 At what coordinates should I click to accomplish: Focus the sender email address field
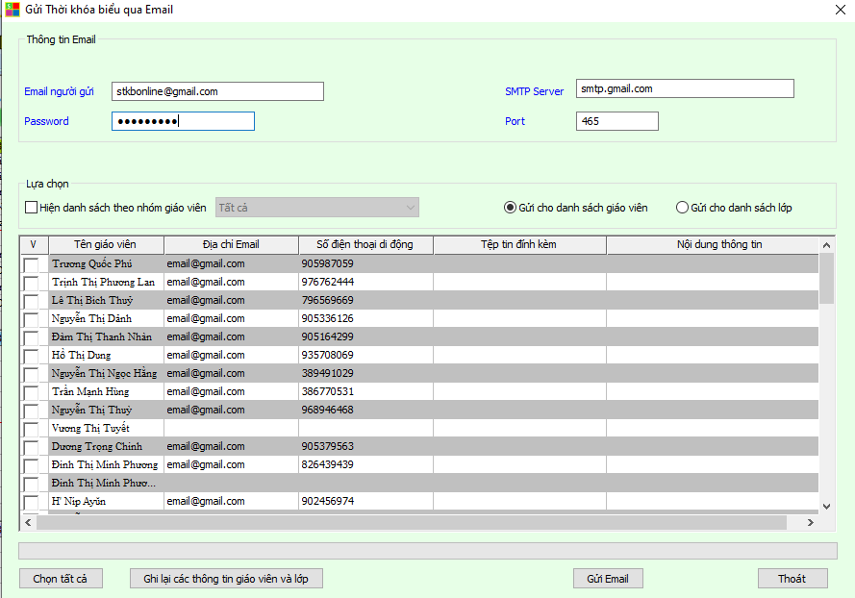[x=217, y=91]
